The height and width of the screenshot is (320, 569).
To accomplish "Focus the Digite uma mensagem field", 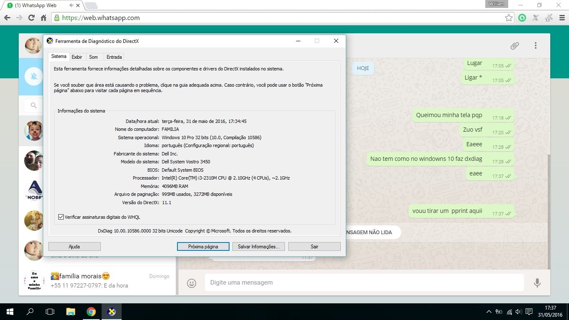I will (364, 282).
